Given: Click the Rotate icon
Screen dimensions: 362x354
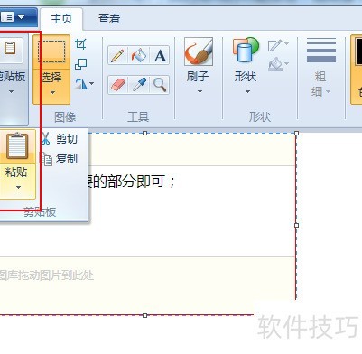Looking at the screenshot, I should click(80, 84).
